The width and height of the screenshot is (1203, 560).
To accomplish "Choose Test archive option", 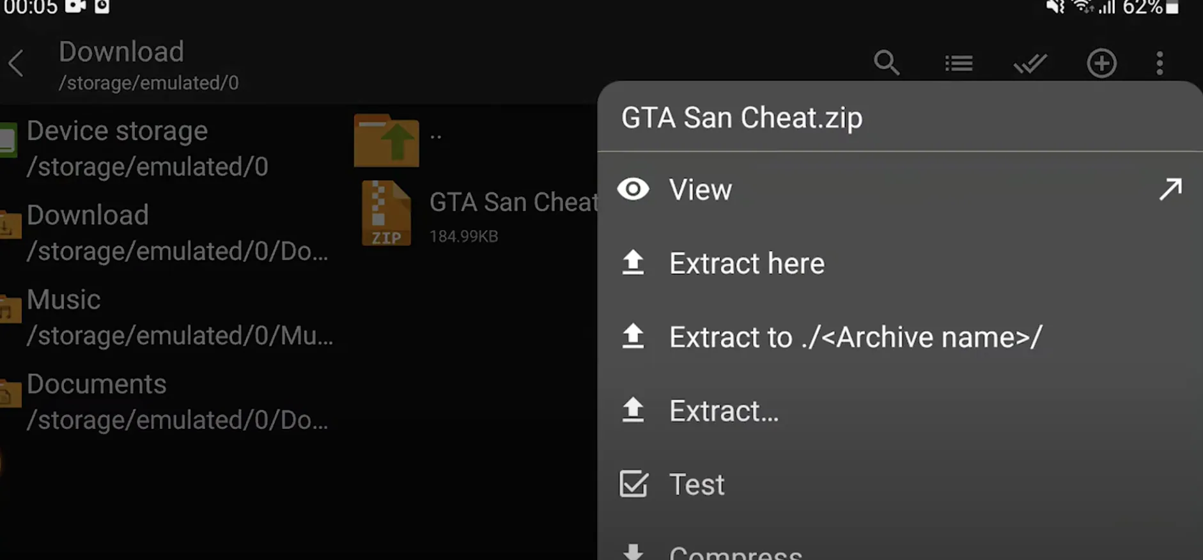I will tap(900, 484).
